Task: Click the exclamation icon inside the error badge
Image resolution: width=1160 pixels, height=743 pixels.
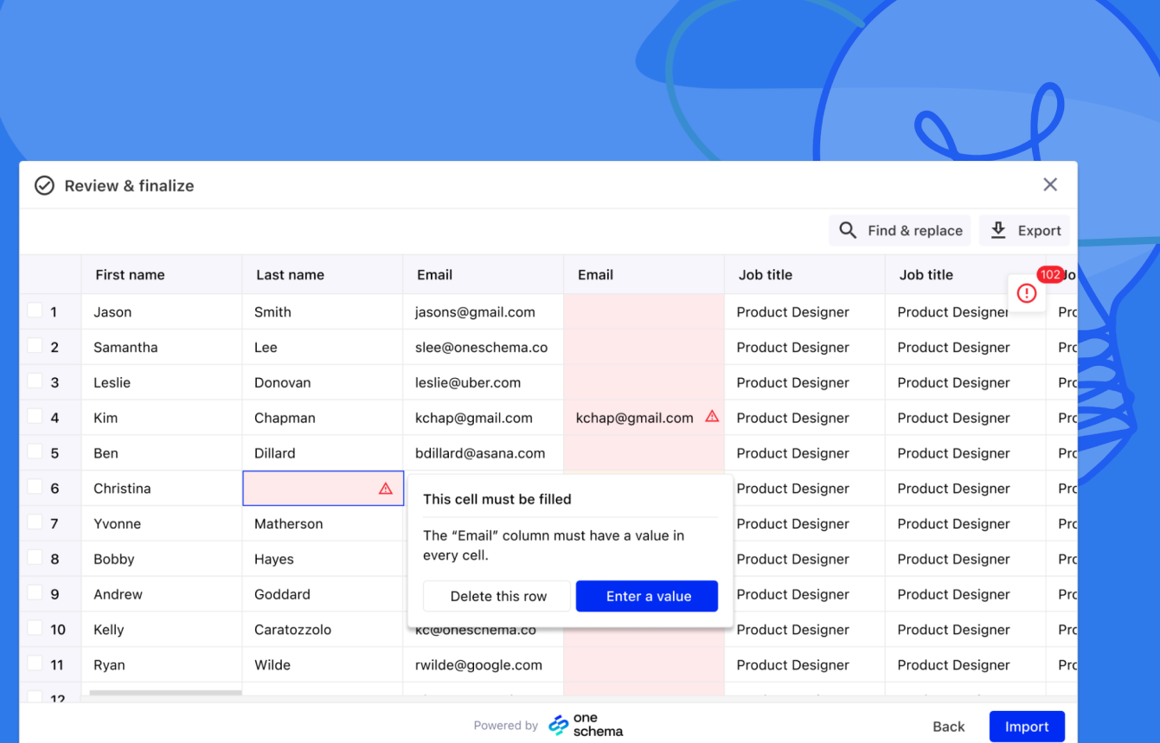Action: pos(1026,292)
